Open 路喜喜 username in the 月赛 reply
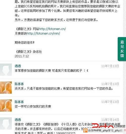Viewport: 126px width, 134px height. coord(19,102)
